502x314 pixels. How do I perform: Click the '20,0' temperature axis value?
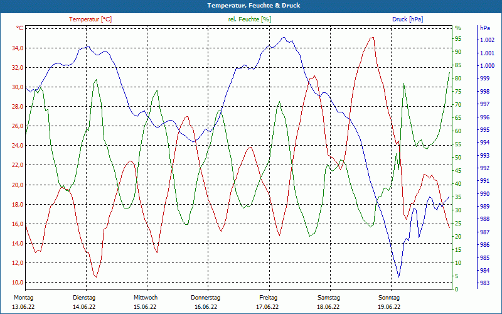pos(18,185)
